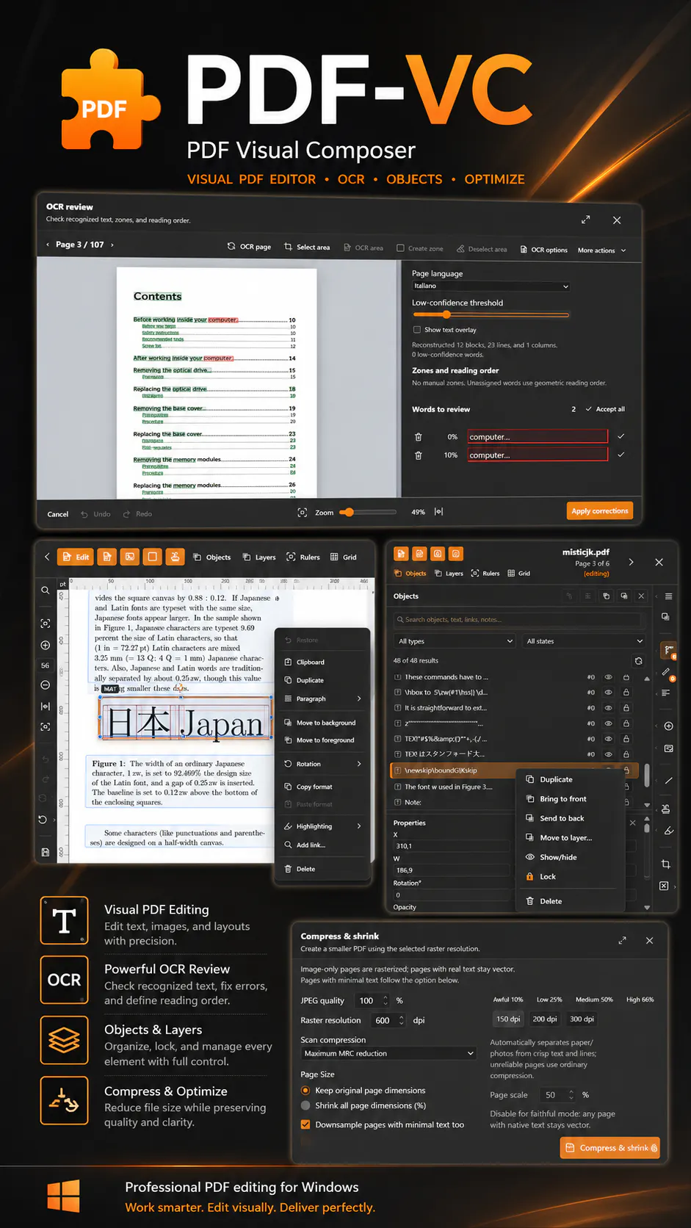
Task: Delete the 0% confidence word row
Action: 419,437
